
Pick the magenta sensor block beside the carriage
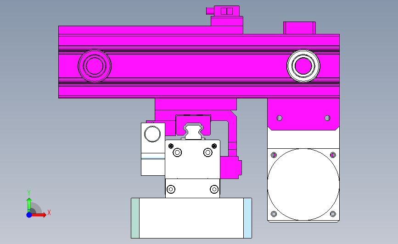(x=231, y=168)
